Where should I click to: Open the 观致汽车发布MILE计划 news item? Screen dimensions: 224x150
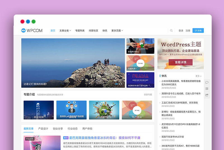(172, 137)
